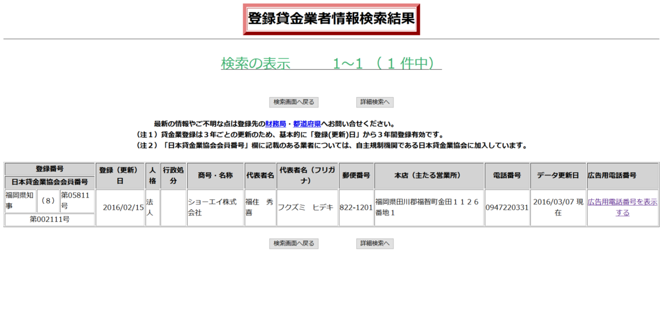Click the lower 詳細検索へ button
Viewport: 663px width, 312px height.
[375, 243]
